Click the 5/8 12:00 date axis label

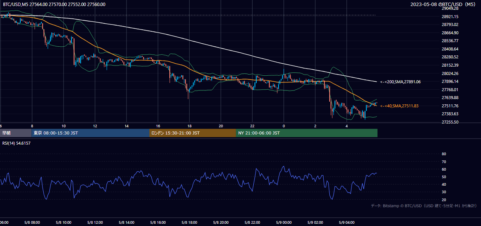click(95, 223)
